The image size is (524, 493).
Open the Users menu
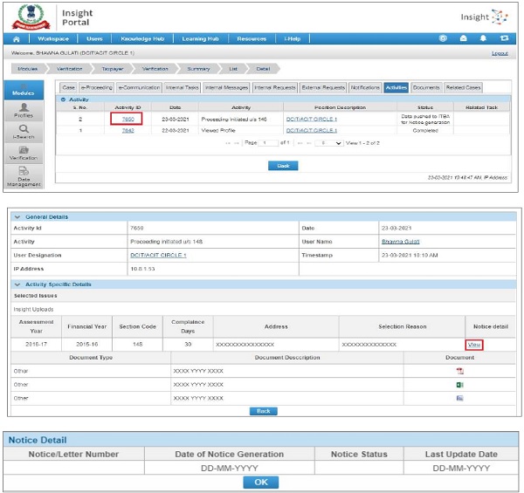coord(94,38)
